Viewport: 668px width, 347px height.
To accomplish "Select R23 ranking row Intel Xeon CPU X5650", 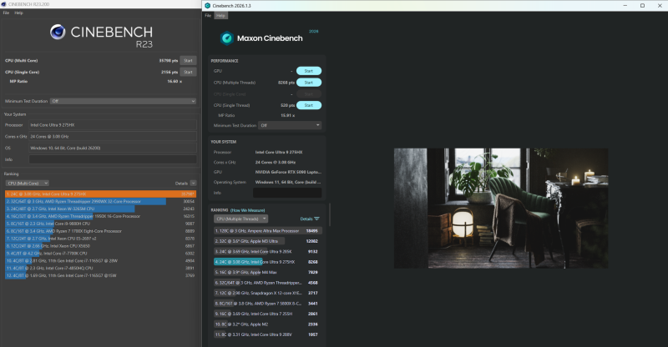I will [100, 246].
